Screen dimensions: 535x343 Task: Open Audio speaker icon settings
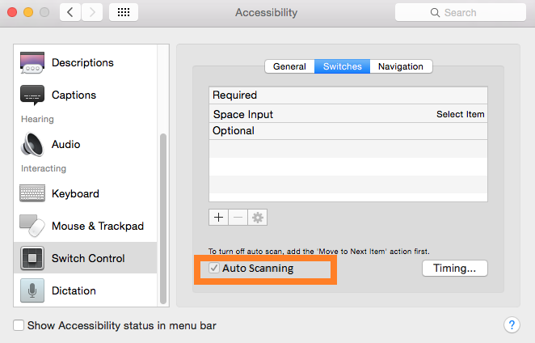pyautogui.click(x=32, y=144)
